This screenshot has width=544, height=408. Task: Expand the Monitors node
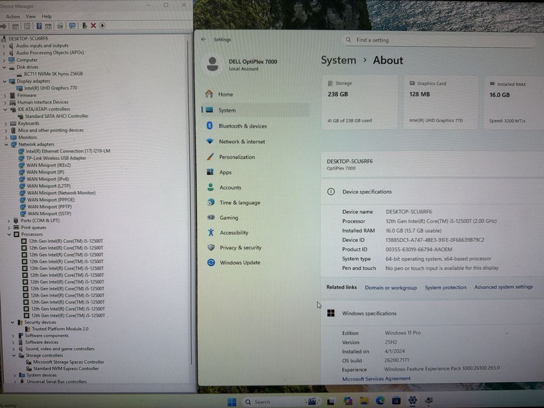(x=6, y=138)
